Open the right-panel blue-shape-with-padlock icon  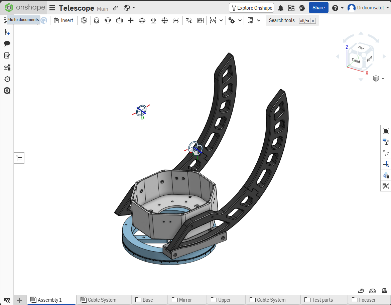[x=386, y=175]
